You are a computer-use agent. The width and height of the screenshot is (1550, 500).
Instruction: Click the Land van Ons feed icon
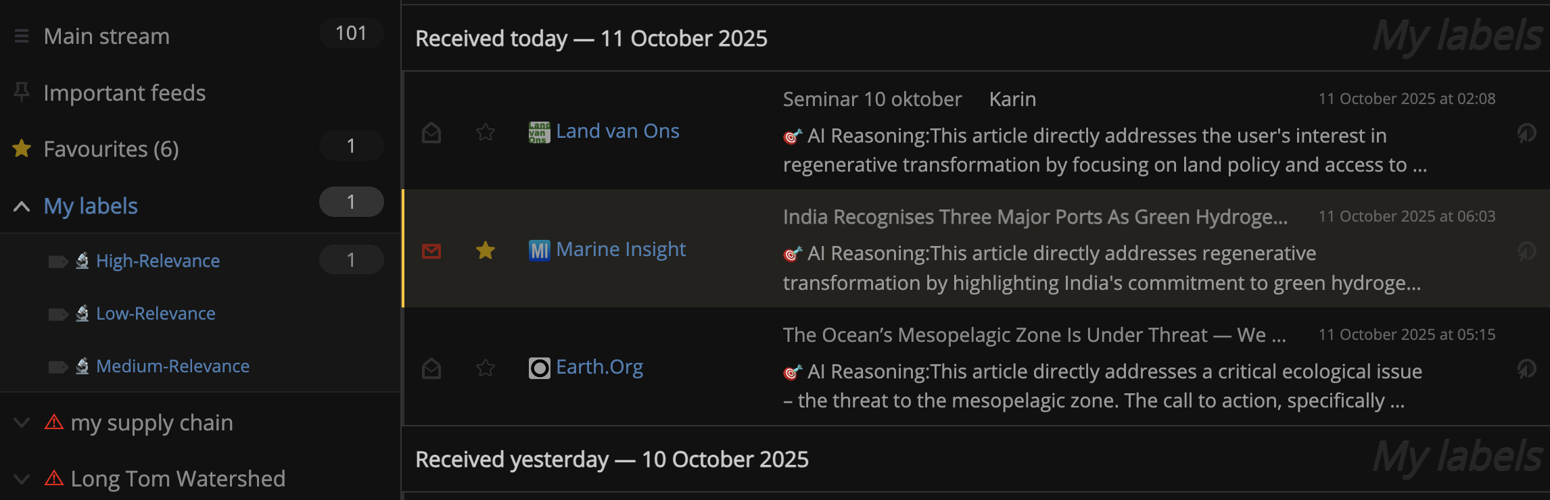coord(538,132)
